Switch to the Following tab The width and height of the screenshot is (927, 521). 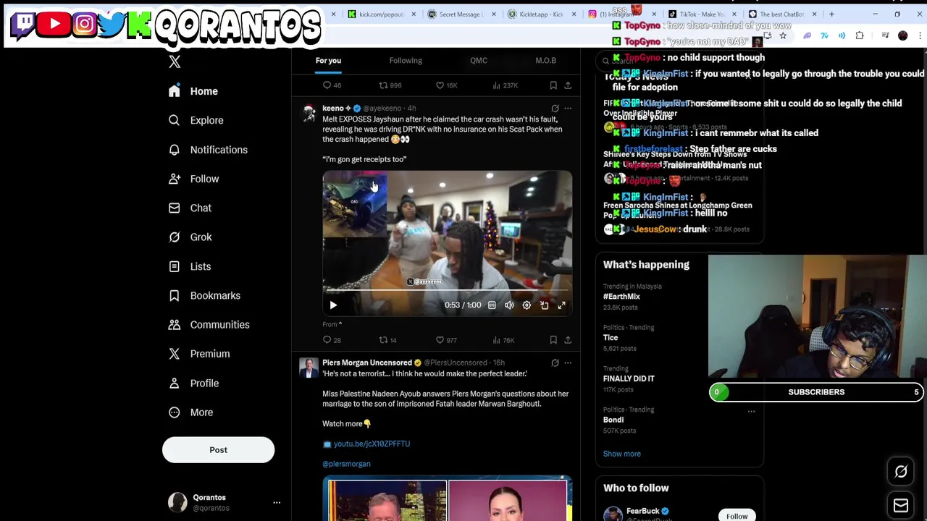click(406, 61)
